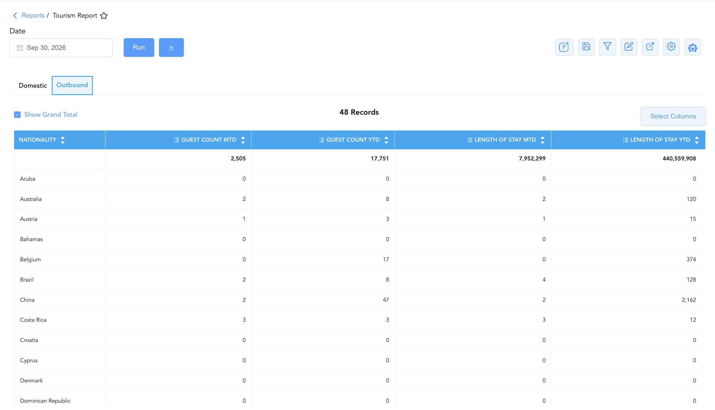Edit report with the pencil icon
The height and width of the screenshot is (410, 715).
point(629,47)
